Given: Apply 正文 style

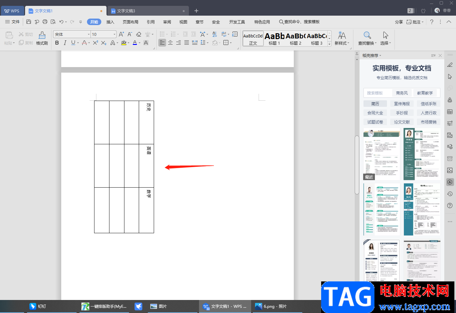Looking at the screenshot, I should pyautogui.click(x=253, y=38).
